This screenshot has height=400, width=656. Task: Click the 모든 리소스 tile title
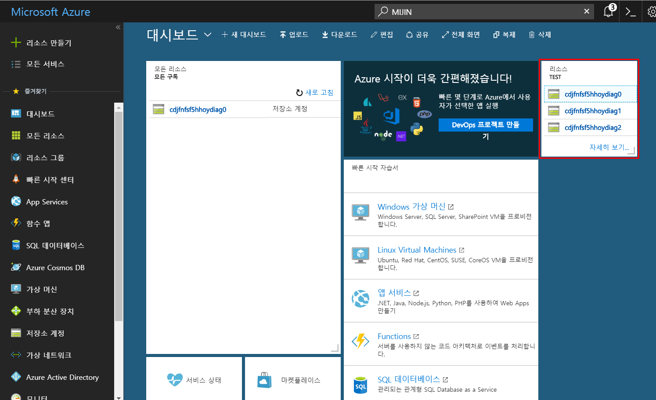170,69
